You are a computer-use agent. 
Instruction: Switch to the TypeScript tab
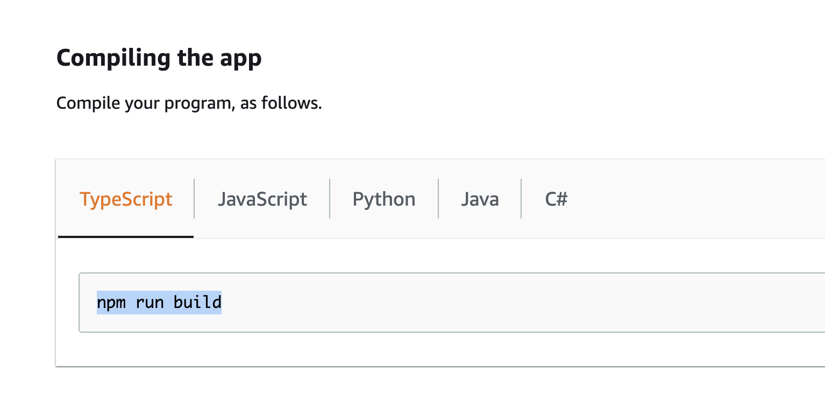(x=126, y=199)
